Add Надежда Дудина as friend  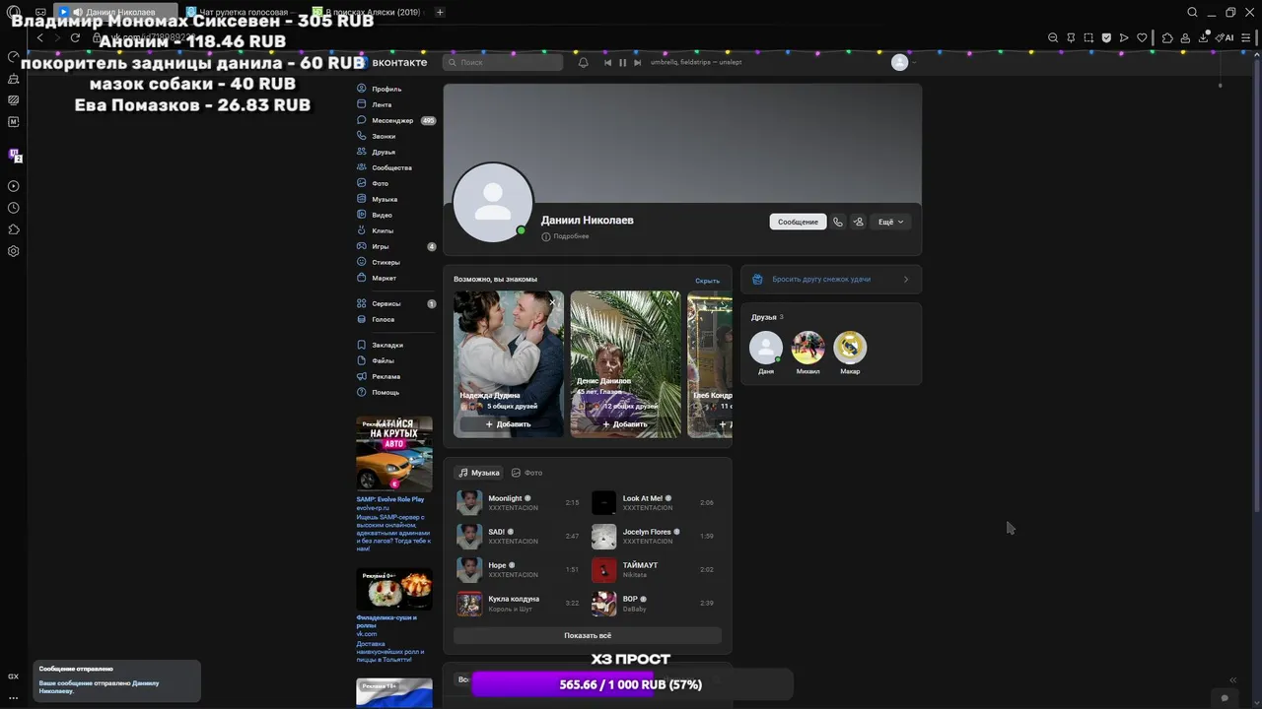click(507, 423)
